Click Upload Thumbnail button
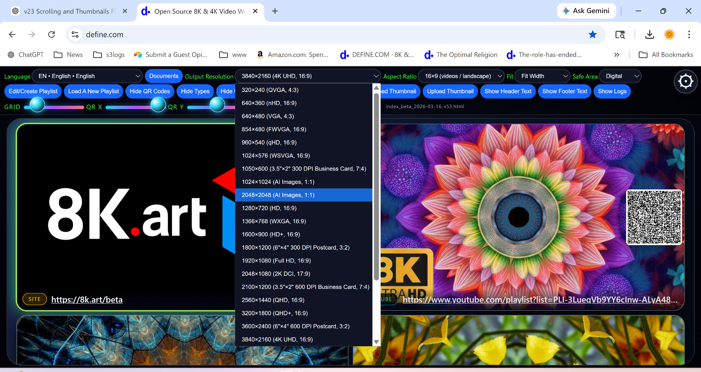 coord(450,91)
